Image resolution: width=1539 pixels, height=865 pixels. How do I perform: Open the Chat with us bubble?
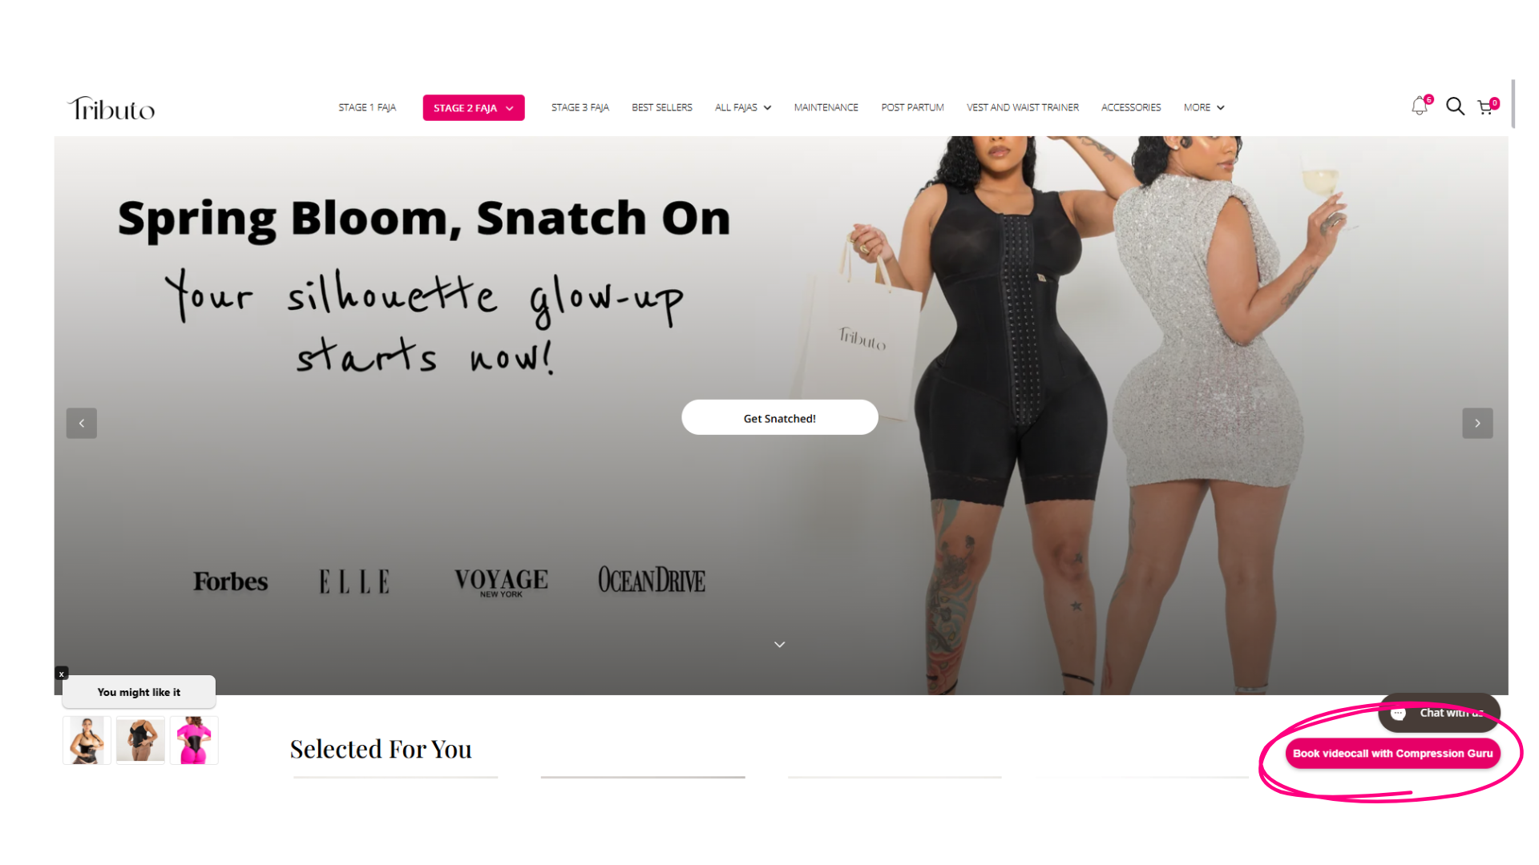(x=1439, y=713)
